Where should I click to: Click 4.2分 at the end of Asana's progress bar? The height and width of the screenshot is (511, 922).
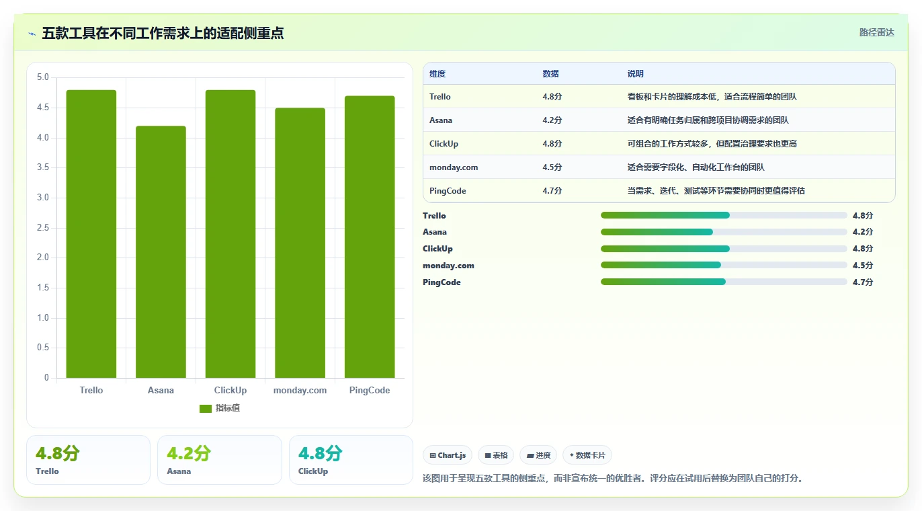[x=863, y=232]
